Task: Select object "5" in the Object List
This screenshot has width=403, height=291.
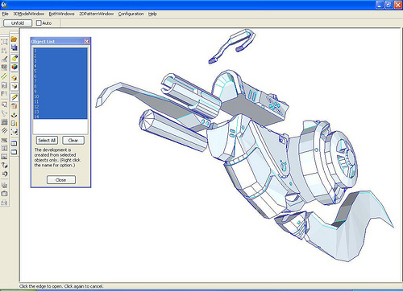Action: click(60, 71)
